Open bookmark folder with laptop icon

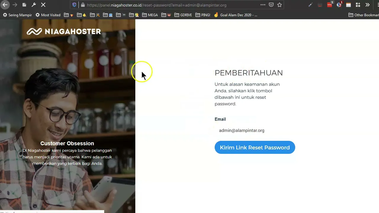click(x=108, y=15)
